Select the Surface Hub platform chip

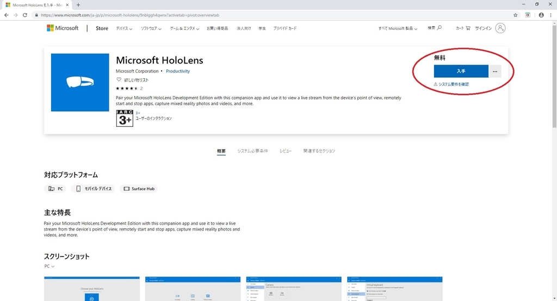click(139, 189)
